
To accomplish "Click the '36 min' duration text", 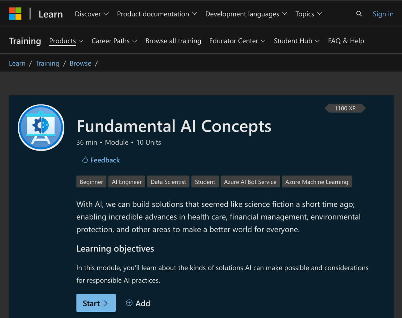I will 87,142.
